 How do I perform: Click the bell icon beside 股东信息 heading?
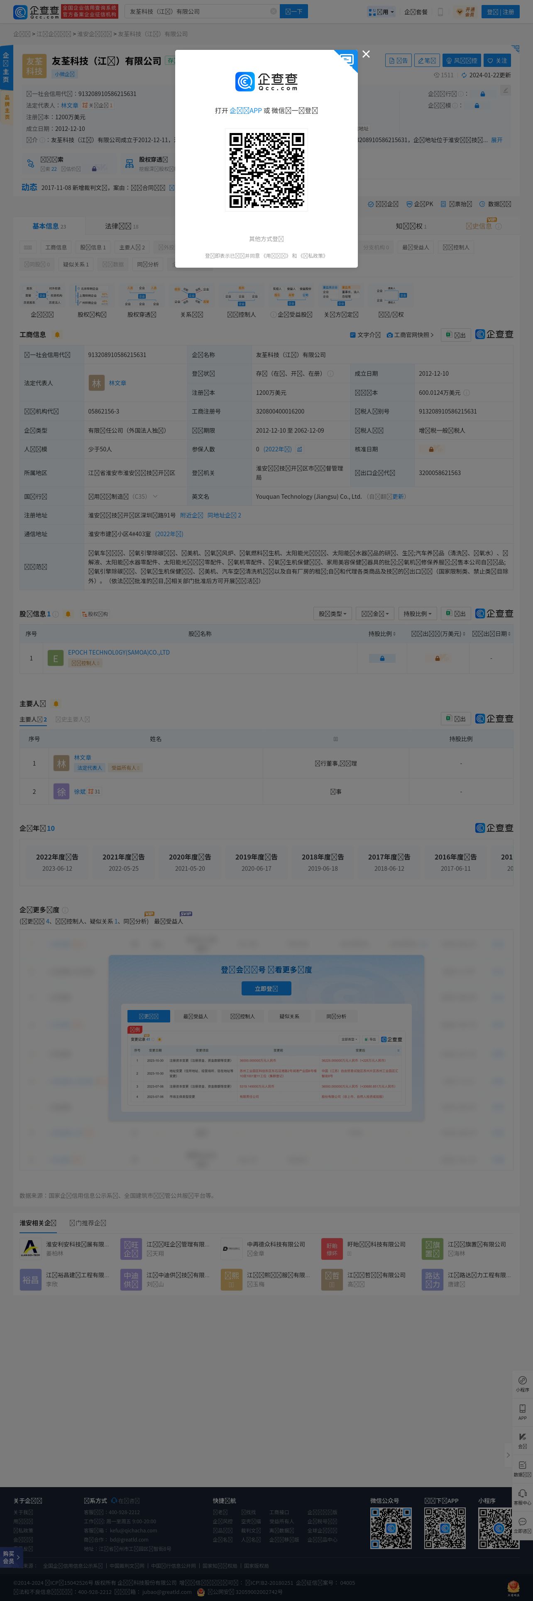tap(68, 614)
